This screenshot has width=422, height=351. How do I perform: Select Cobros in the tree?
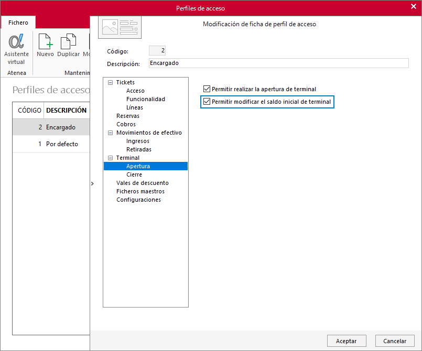point(126,124)
